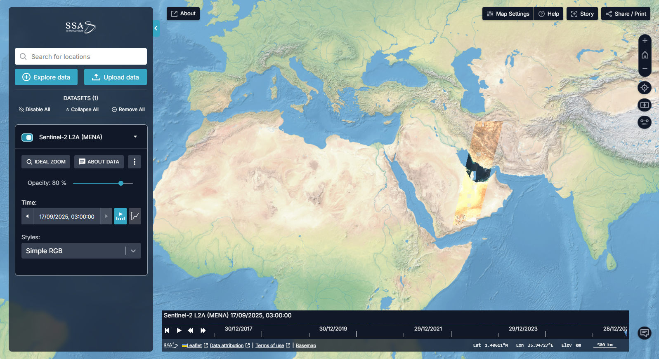Viewport: 659px width, 359px height.
Task: Disable all datasets
Action: (35, 110)
